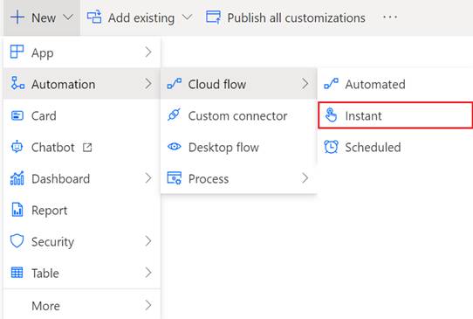The image size is (473, 319).
Task: Expand the Process submenu arrow
Action: pyautogui.click(x=305, y=178)
